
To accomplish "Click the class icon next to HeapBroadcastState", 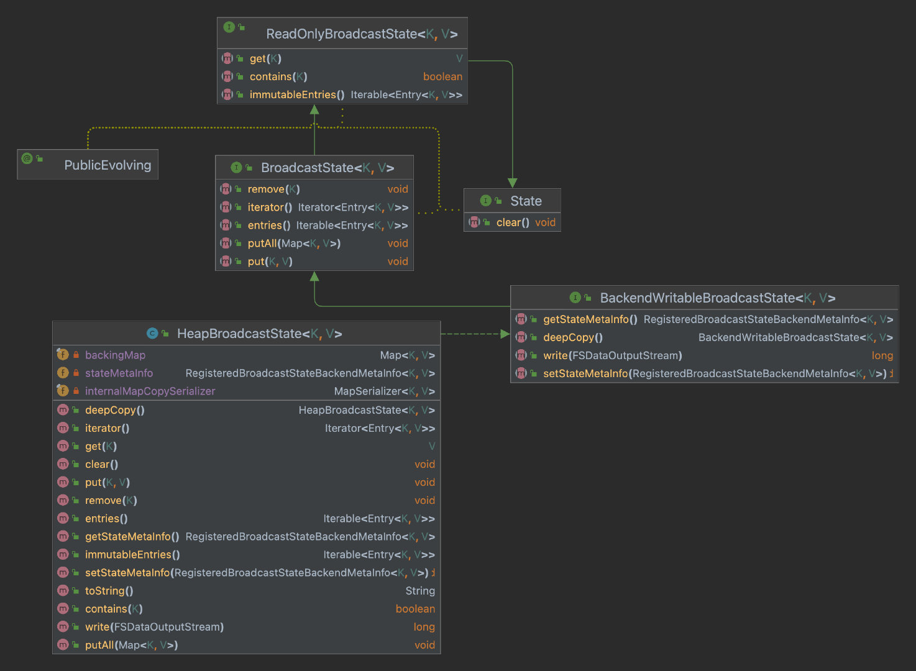I will [x=152, y=334].
